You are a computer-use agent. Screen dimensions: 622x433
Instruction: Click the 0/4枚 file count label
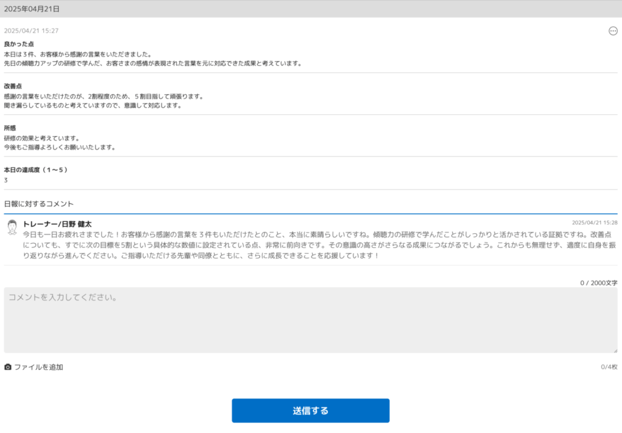[609, 367]
